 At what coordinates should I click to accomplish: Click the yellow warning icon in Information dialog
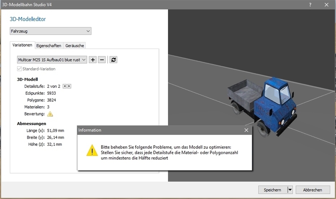click(x=92, y=150)
